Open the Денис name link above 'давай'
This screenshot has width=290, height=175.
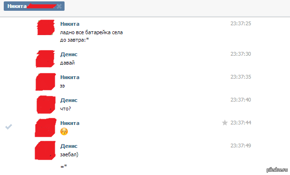point(69,54)
